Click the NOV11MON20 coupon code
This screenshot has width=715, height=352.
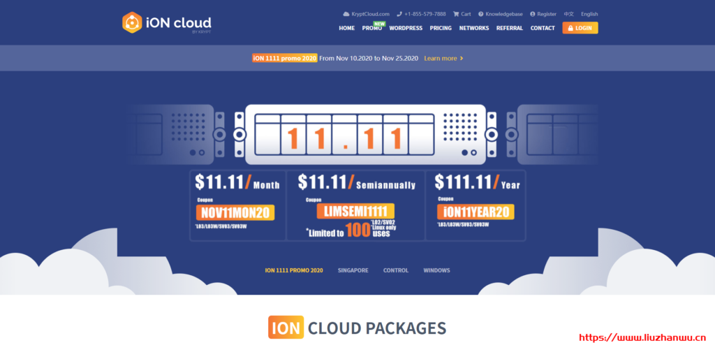coord(235,212)
